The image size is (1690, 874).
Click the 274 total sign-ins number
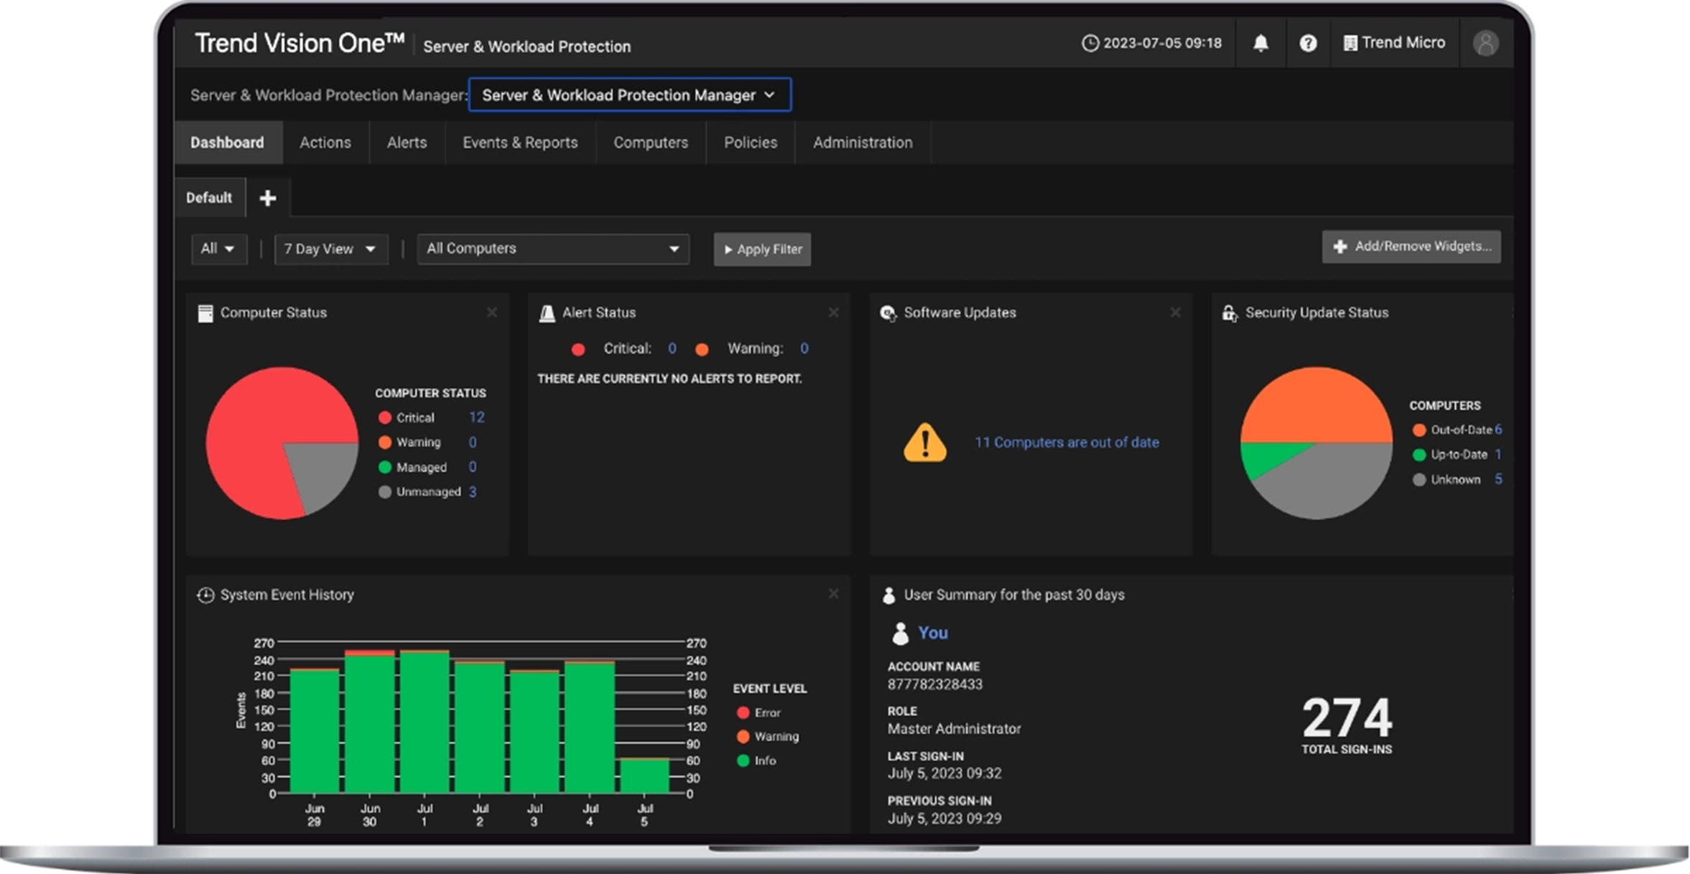tap(1347, 717)
